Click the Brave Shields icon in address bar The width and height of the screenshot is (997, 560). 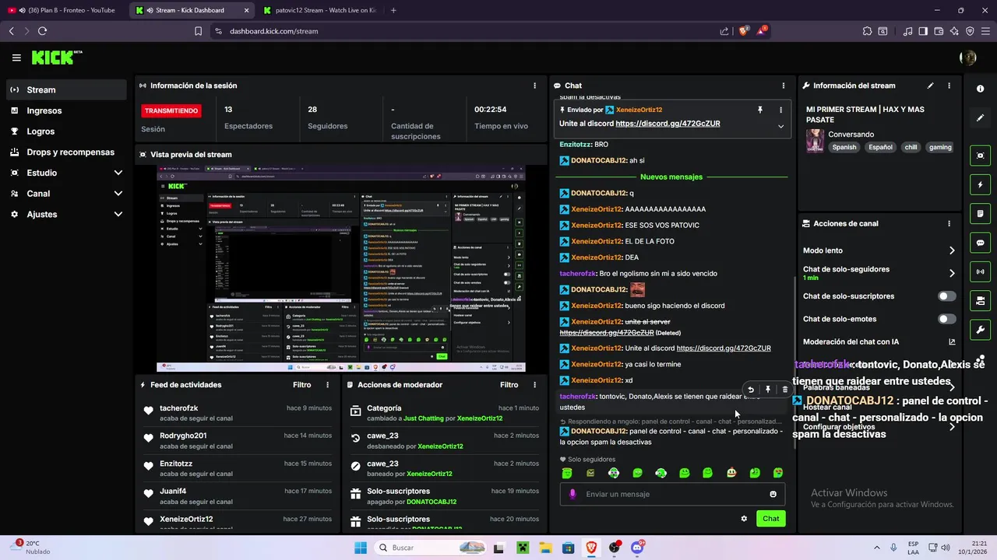(x=744, y=31)
